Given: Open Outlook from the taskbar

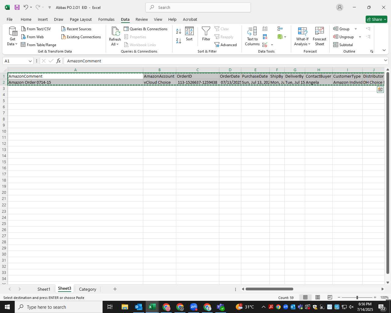Looking at the screenshot, I should (x=138, y=307).
